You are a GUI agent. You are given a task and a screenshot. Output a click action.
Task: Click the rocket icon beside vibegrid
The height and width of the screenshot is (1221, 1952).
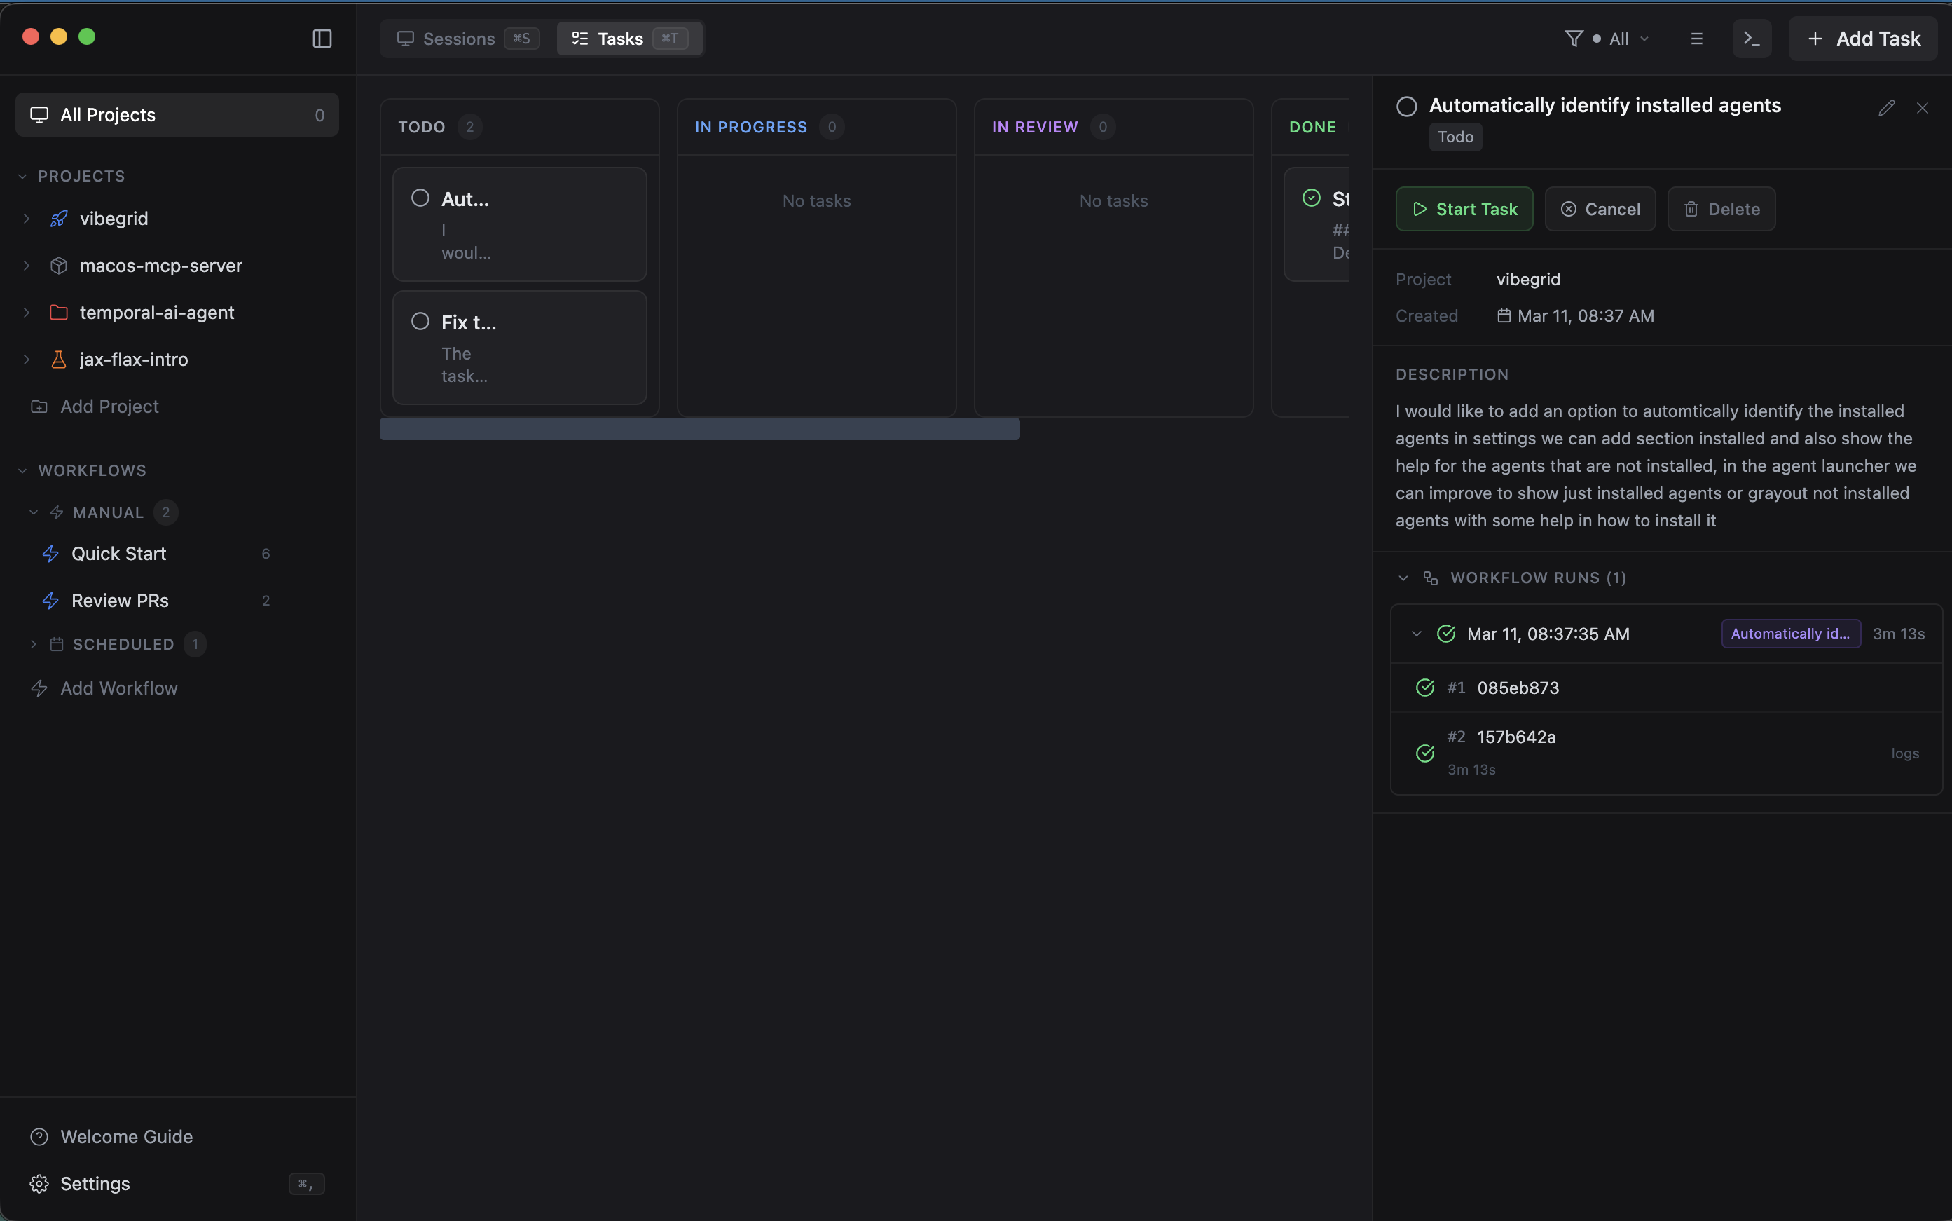coord(59,217)
